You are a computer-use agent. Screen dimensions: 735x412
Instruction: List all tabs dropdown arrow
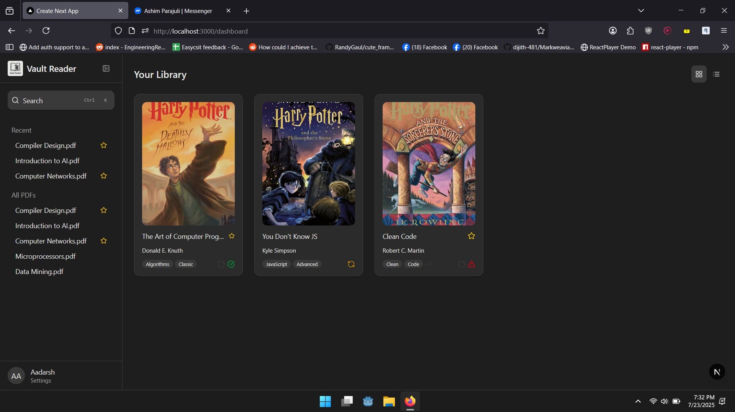[x=641, y=11]
